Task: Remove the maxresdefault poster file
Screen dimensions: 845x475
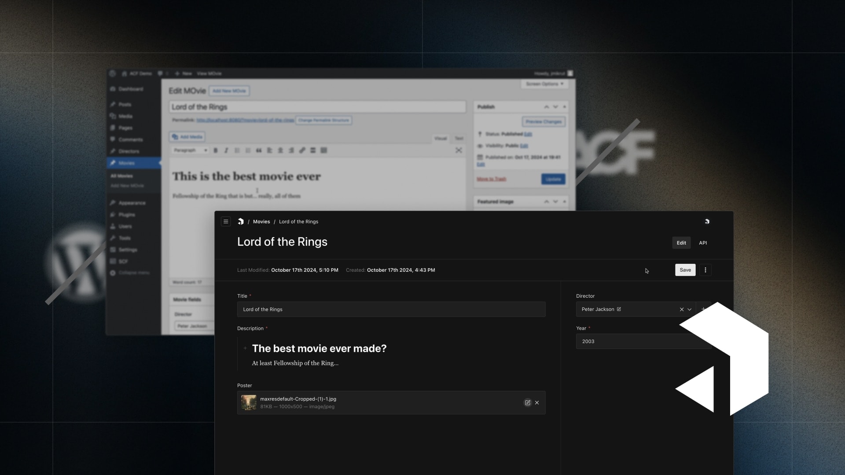Action: (x=537, y=403)
